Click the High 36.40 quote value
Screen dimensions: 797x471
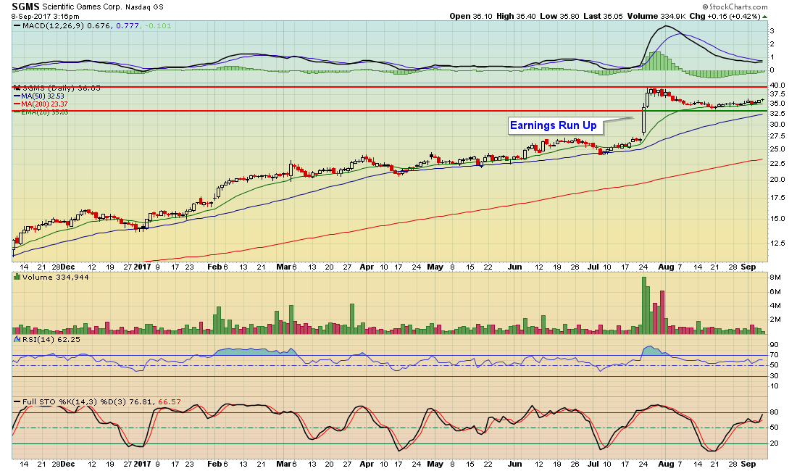click(516, 16)
